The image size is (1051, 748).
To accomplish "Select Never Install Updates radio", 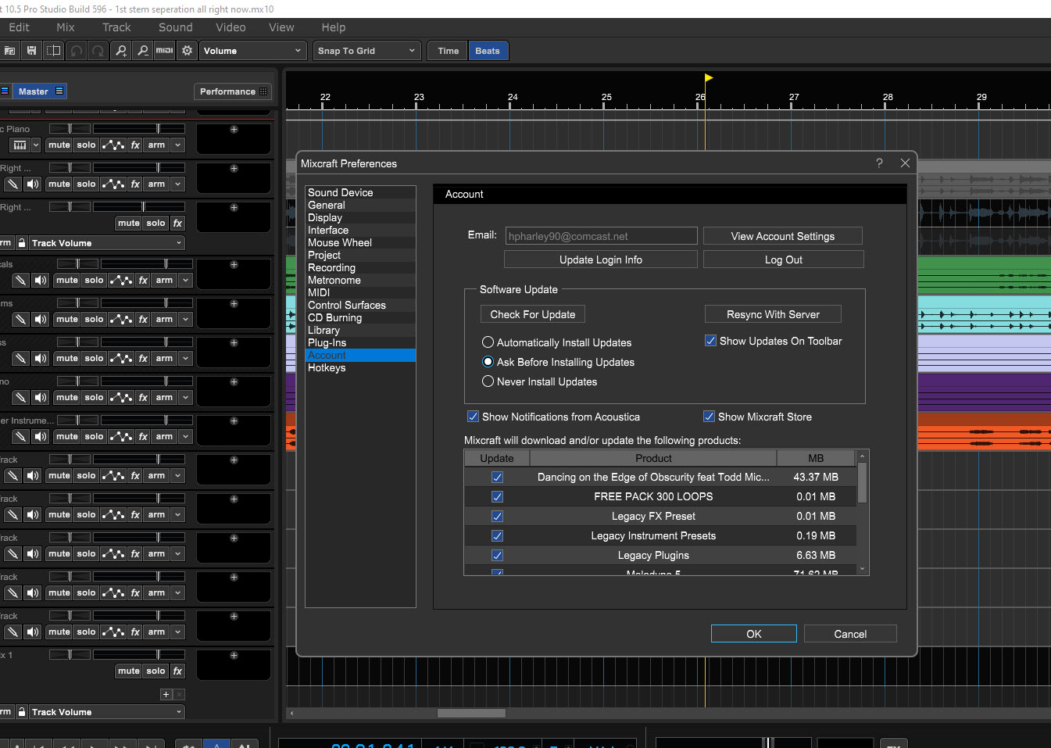I will (x=488, y=381).
